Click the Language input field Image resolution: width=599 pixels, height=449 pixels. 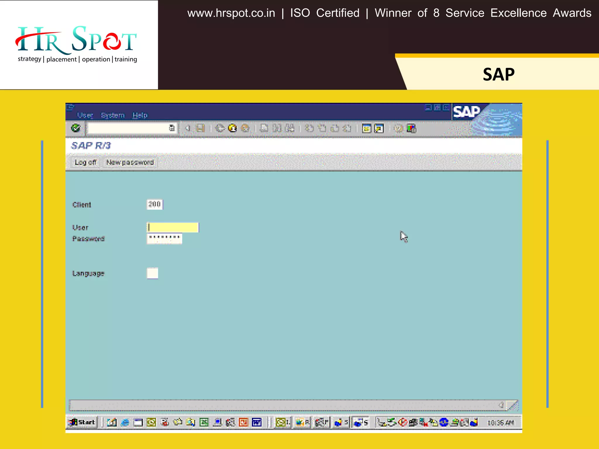pos(152,273)
